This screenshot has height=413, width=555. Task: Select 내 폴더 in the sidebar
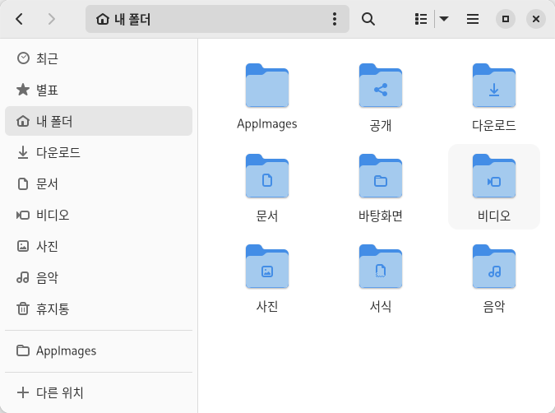(x=99, y=121)
